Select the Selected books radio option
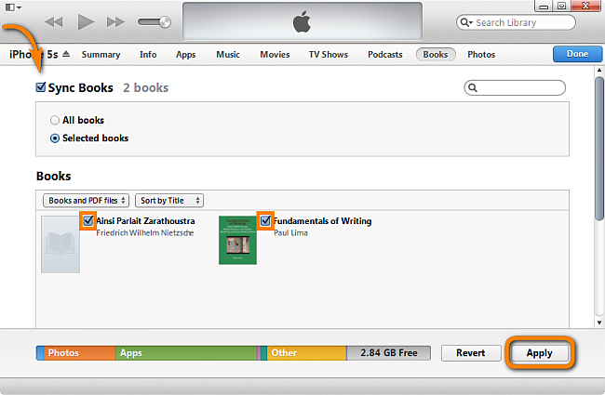The width and height of the screenshot is (605, 395). pyautogui.click(x=55, y=138)
